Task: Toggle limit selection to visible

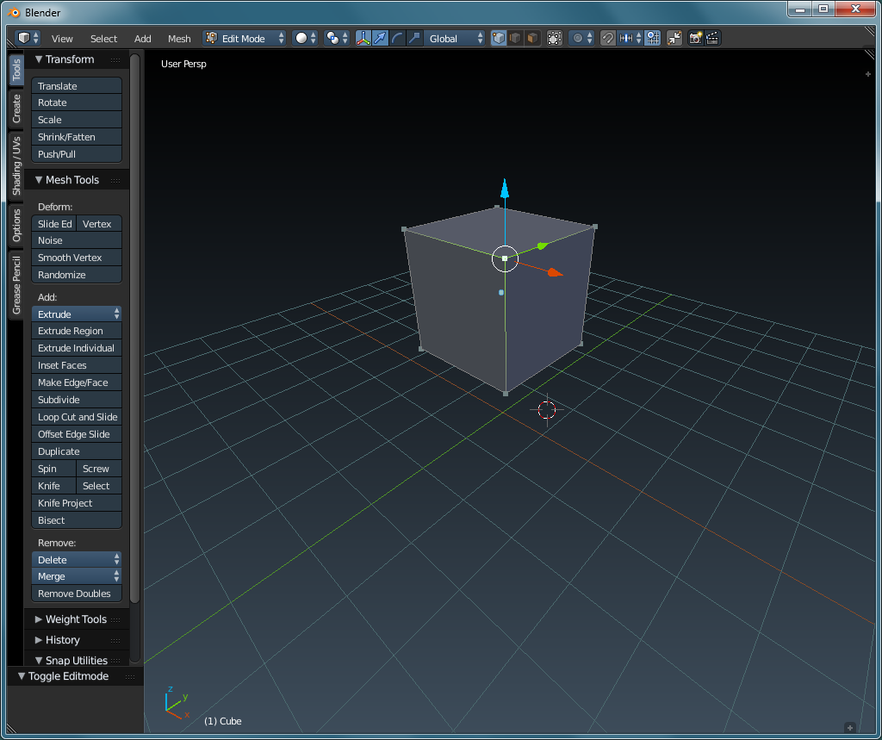Action: [555, 38]
